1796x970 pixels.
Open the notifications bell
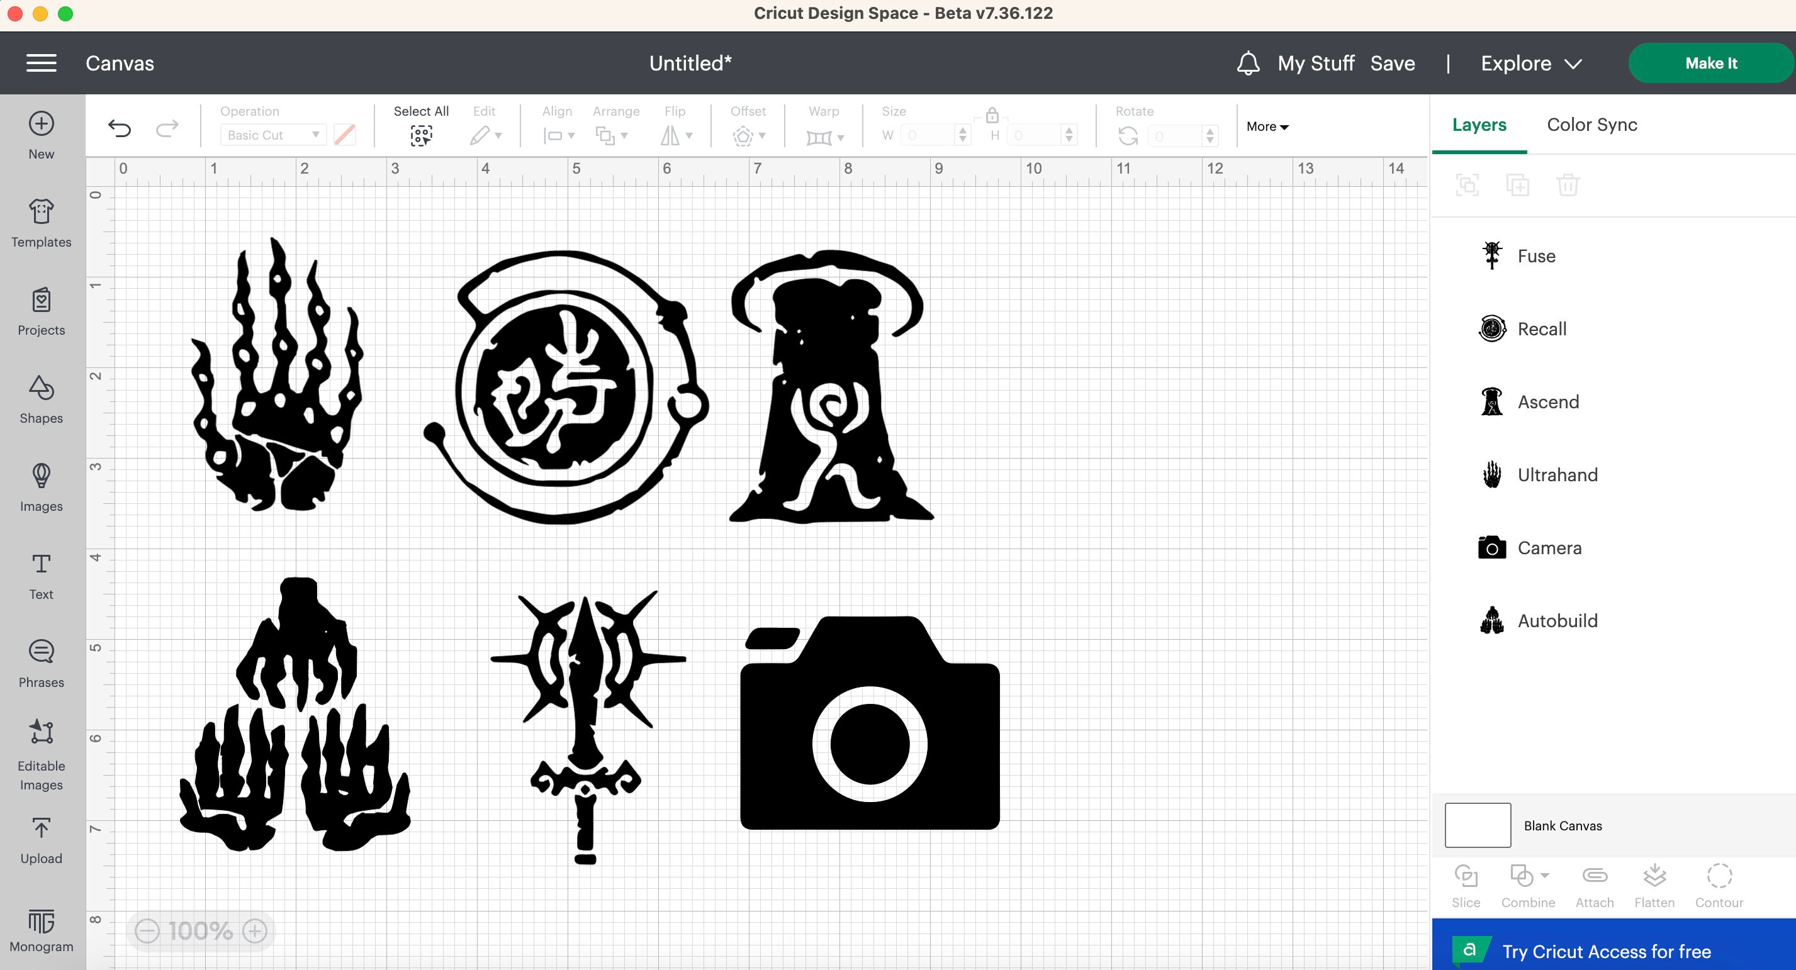(x=1248, y=64)
